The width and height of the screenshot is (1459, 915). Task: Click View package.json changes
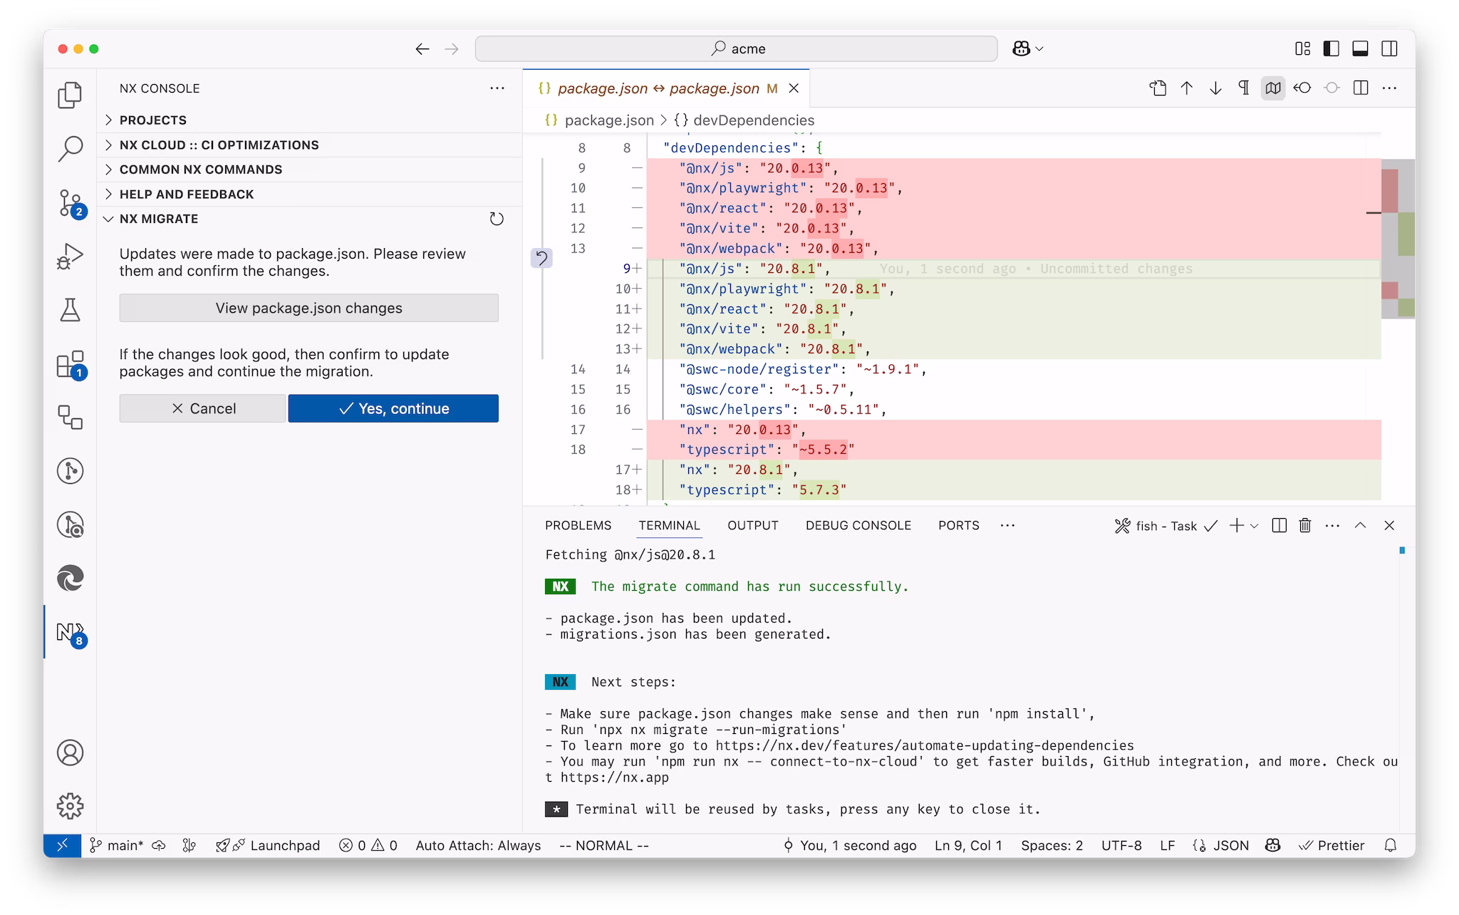308,308
